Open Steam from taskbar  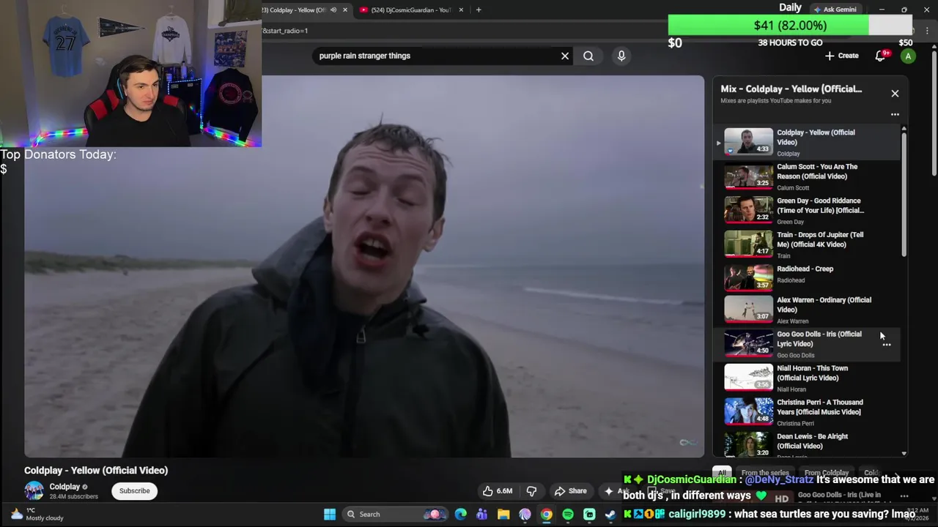pyautogui.click(x=610, y=515)
